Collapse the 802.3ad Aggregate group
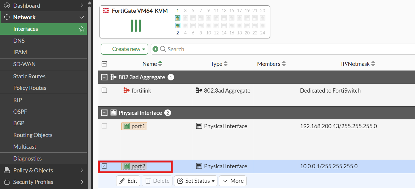 point(104,77)
